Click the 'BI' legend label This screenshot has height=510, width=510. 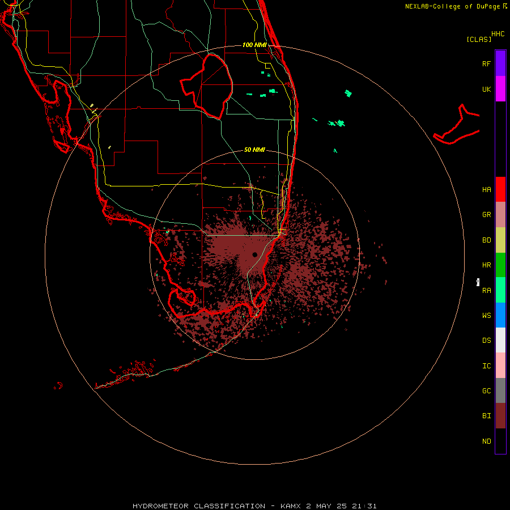point(486,416)
